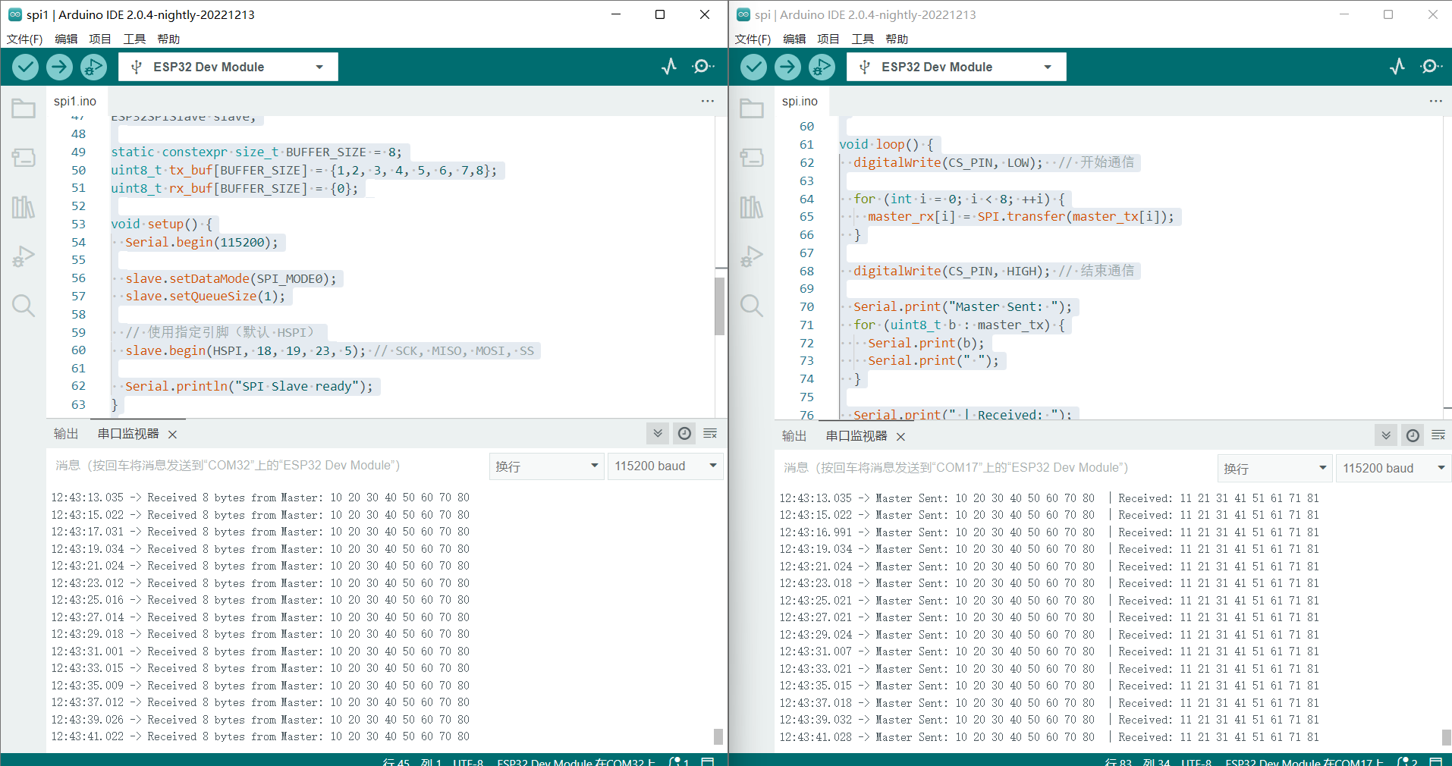
Task: Open 项目 menu in spi window
Action: (828, 39)
